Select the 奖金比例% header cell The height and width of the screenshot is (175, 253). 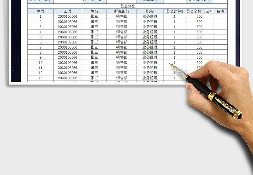[175, 11]
